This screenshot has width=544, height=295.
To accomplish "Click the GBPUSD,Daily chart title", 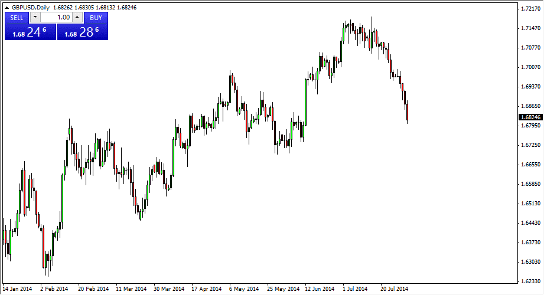I will 31,8.
